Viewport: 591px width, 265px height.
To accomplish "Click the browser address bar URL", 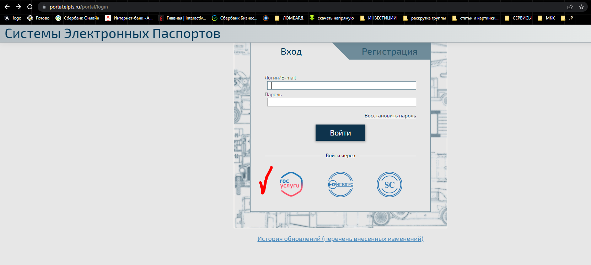I will (x=79, y=7).
